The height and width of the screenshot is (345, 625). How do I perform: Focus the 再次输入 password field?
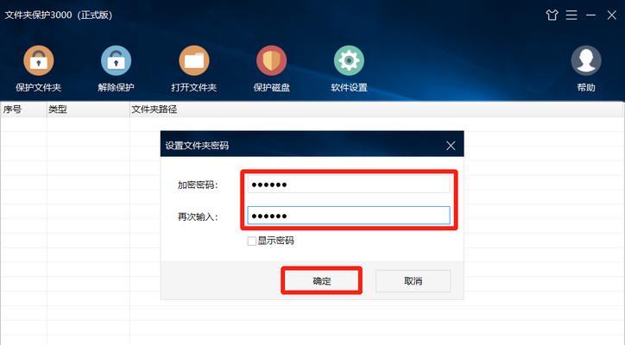coord(349,216)
